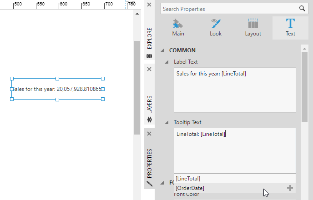Screen dimensions: 313x200
Task: Click the search magnifier icon
Action: tap(301, 9)
